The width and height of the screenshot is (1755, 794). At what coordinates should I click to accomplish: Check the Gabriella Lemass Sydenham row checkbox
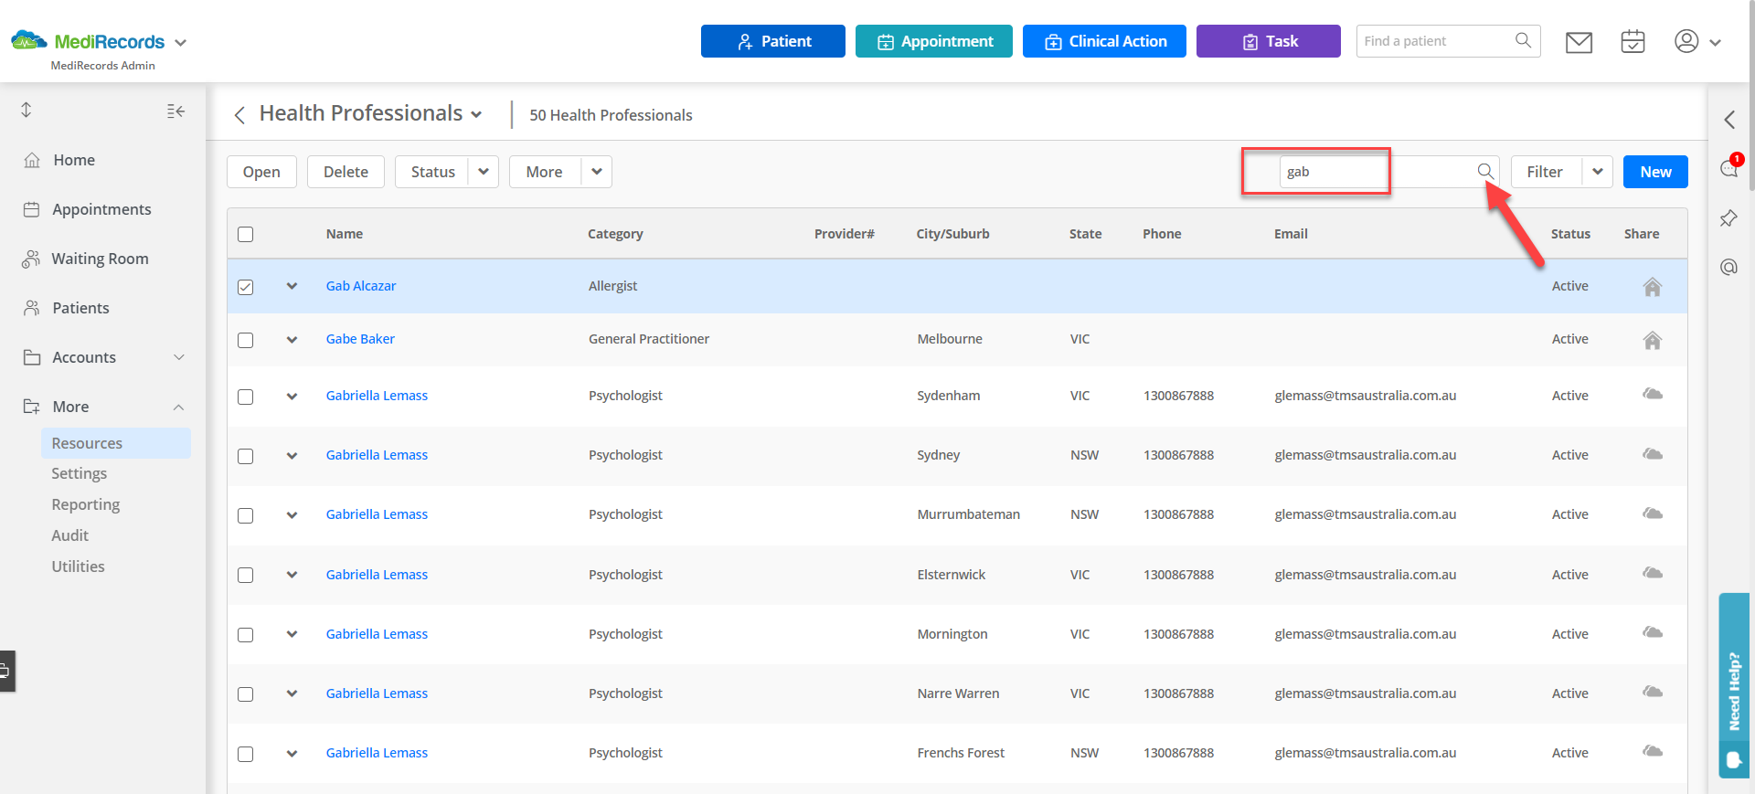point(245,397)
